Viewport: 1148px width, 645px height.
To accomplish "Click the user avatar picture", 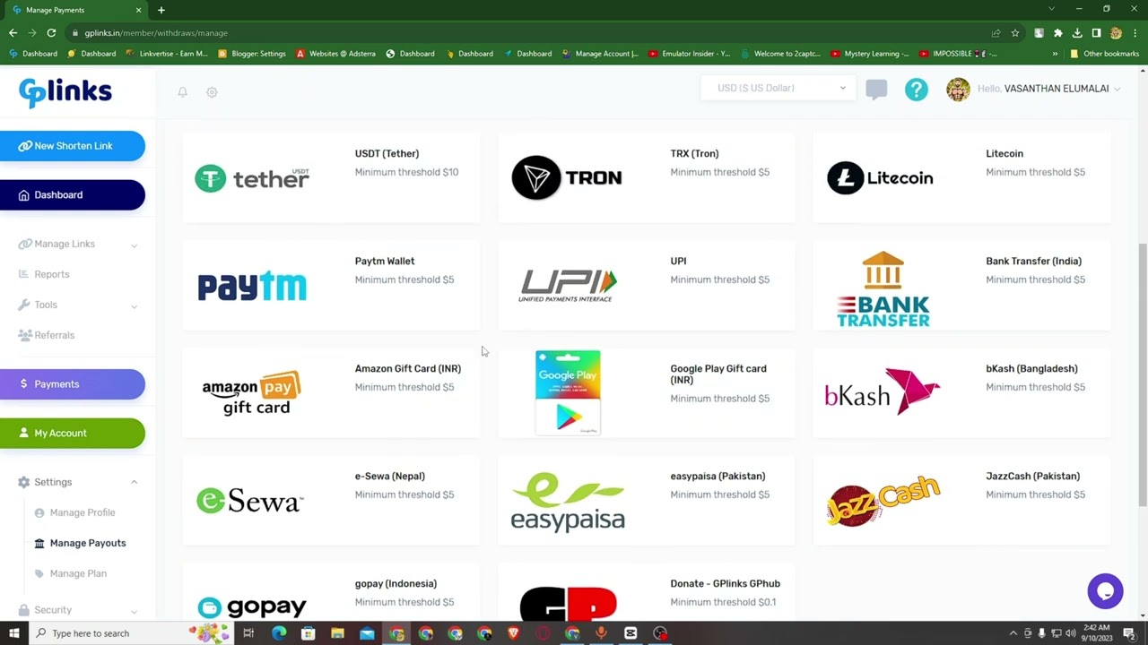I will click(958, 89).
